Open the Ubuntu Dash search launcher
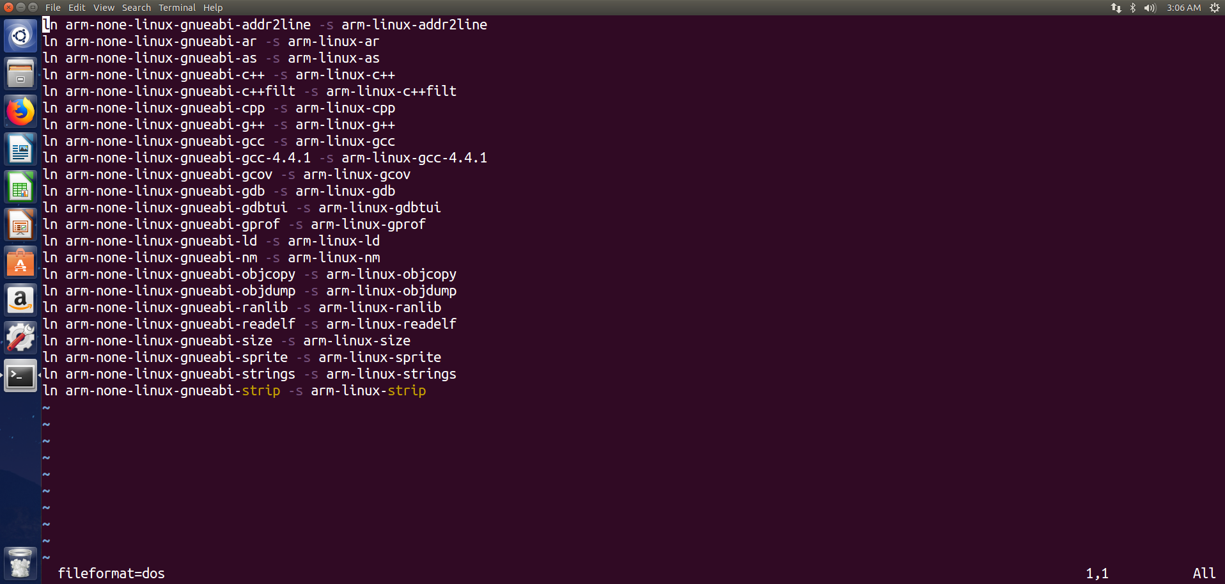The height and width of the screenshot is (584, 1225). [x=20, y=36]
